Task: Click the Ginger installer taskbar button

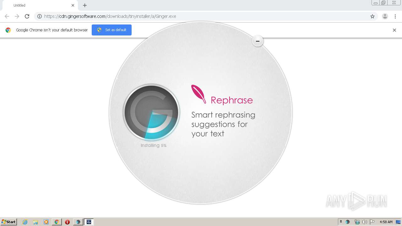Action: [x=78, y=222]
